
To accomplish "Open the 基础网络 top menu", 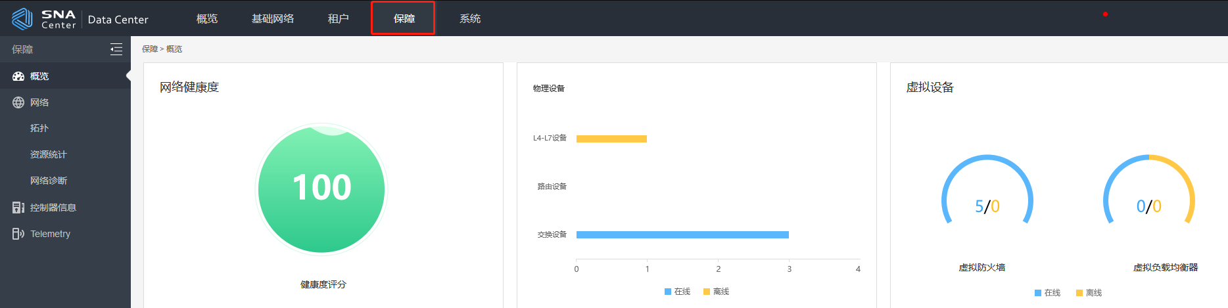I will tap(273, 19).
